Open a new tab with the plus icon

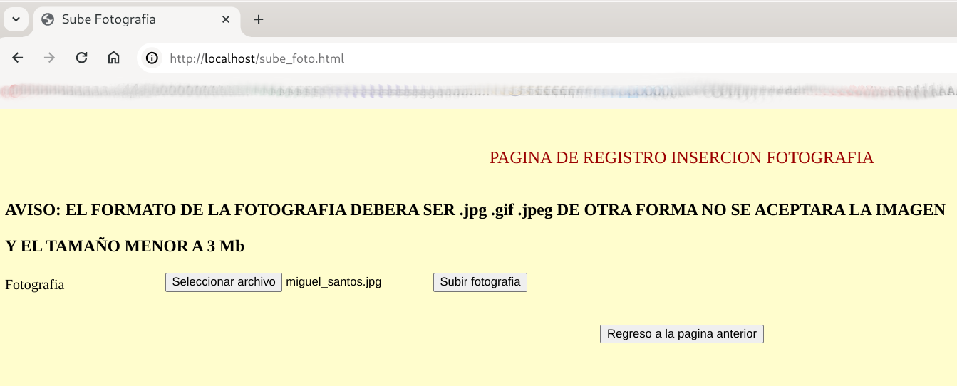coord(259,19)
